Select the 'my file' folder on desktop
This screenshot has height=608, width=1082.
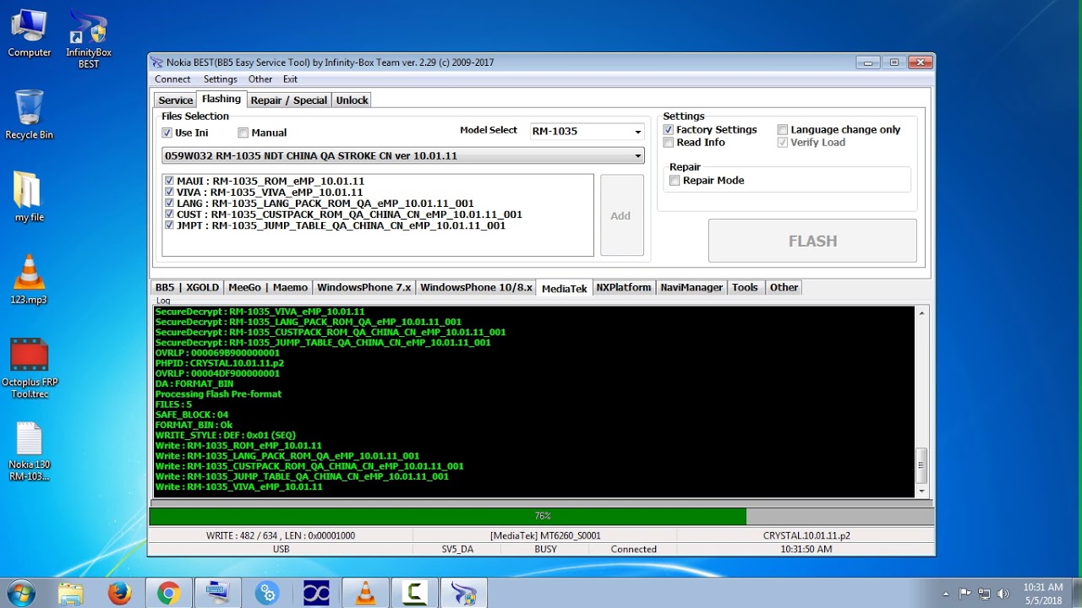pos(29,197)
